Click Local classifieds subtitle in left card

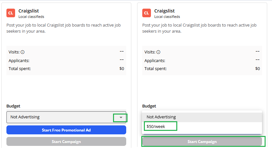tap(31, 17)
